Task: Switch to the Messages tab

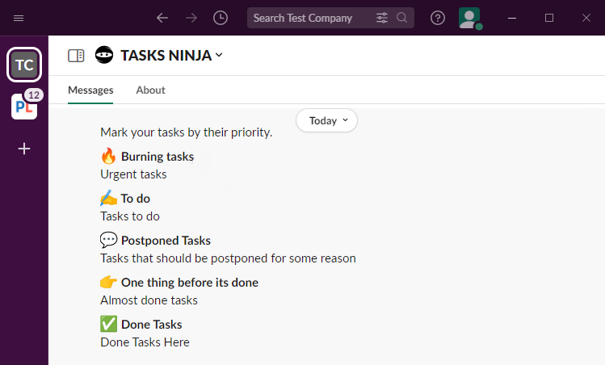Action: pyautogui.click(x=90, y=90)
